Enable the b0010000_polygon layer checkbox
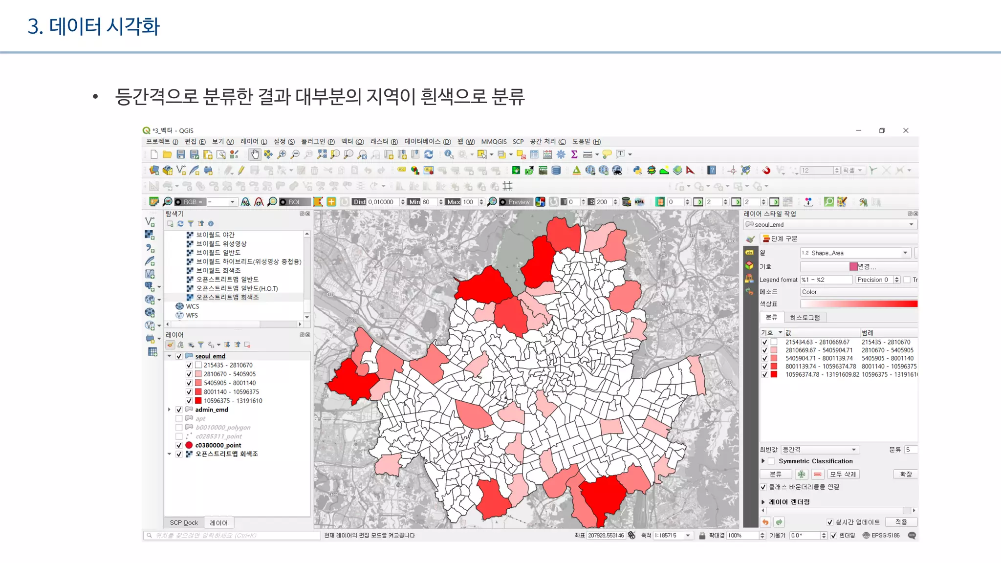 click(179, 428)
